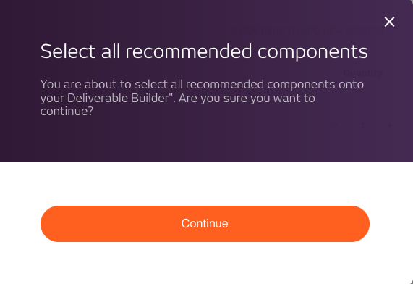Open the faded 'Click here to add new section' link

point(307,30)
